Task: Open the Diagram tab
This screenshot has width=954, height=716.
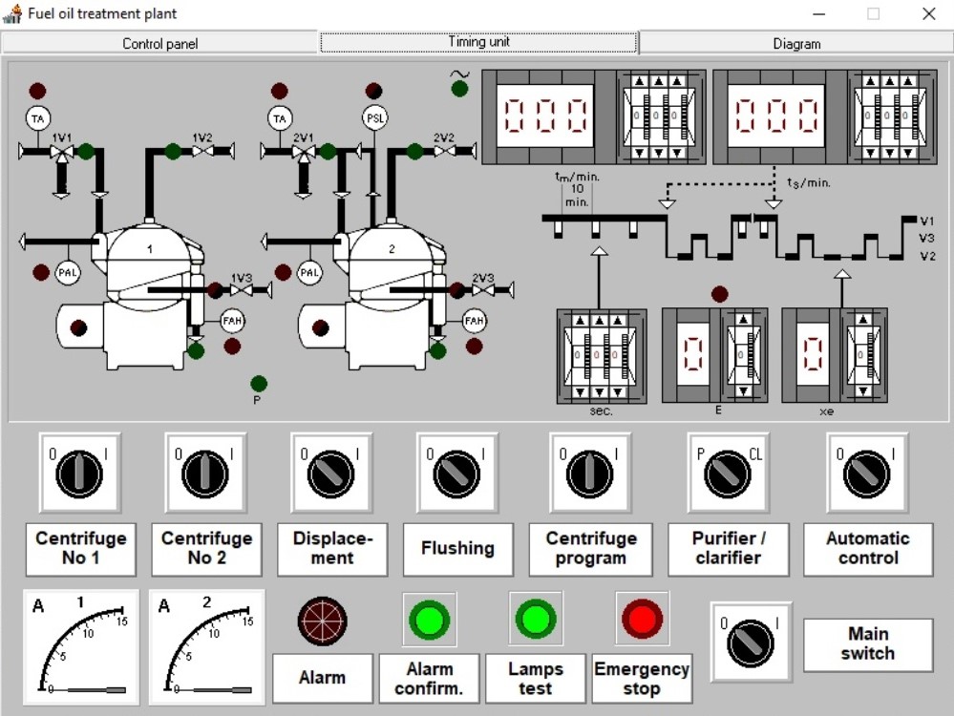Action: (x=796, y=43)
